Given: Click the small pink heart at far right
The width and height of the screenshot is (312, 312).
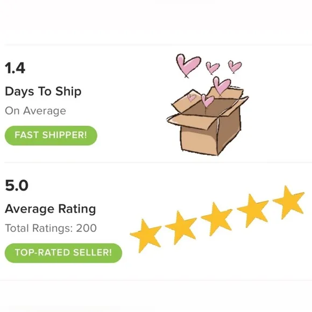Looking at the screenshot, I should coord(235,67).
